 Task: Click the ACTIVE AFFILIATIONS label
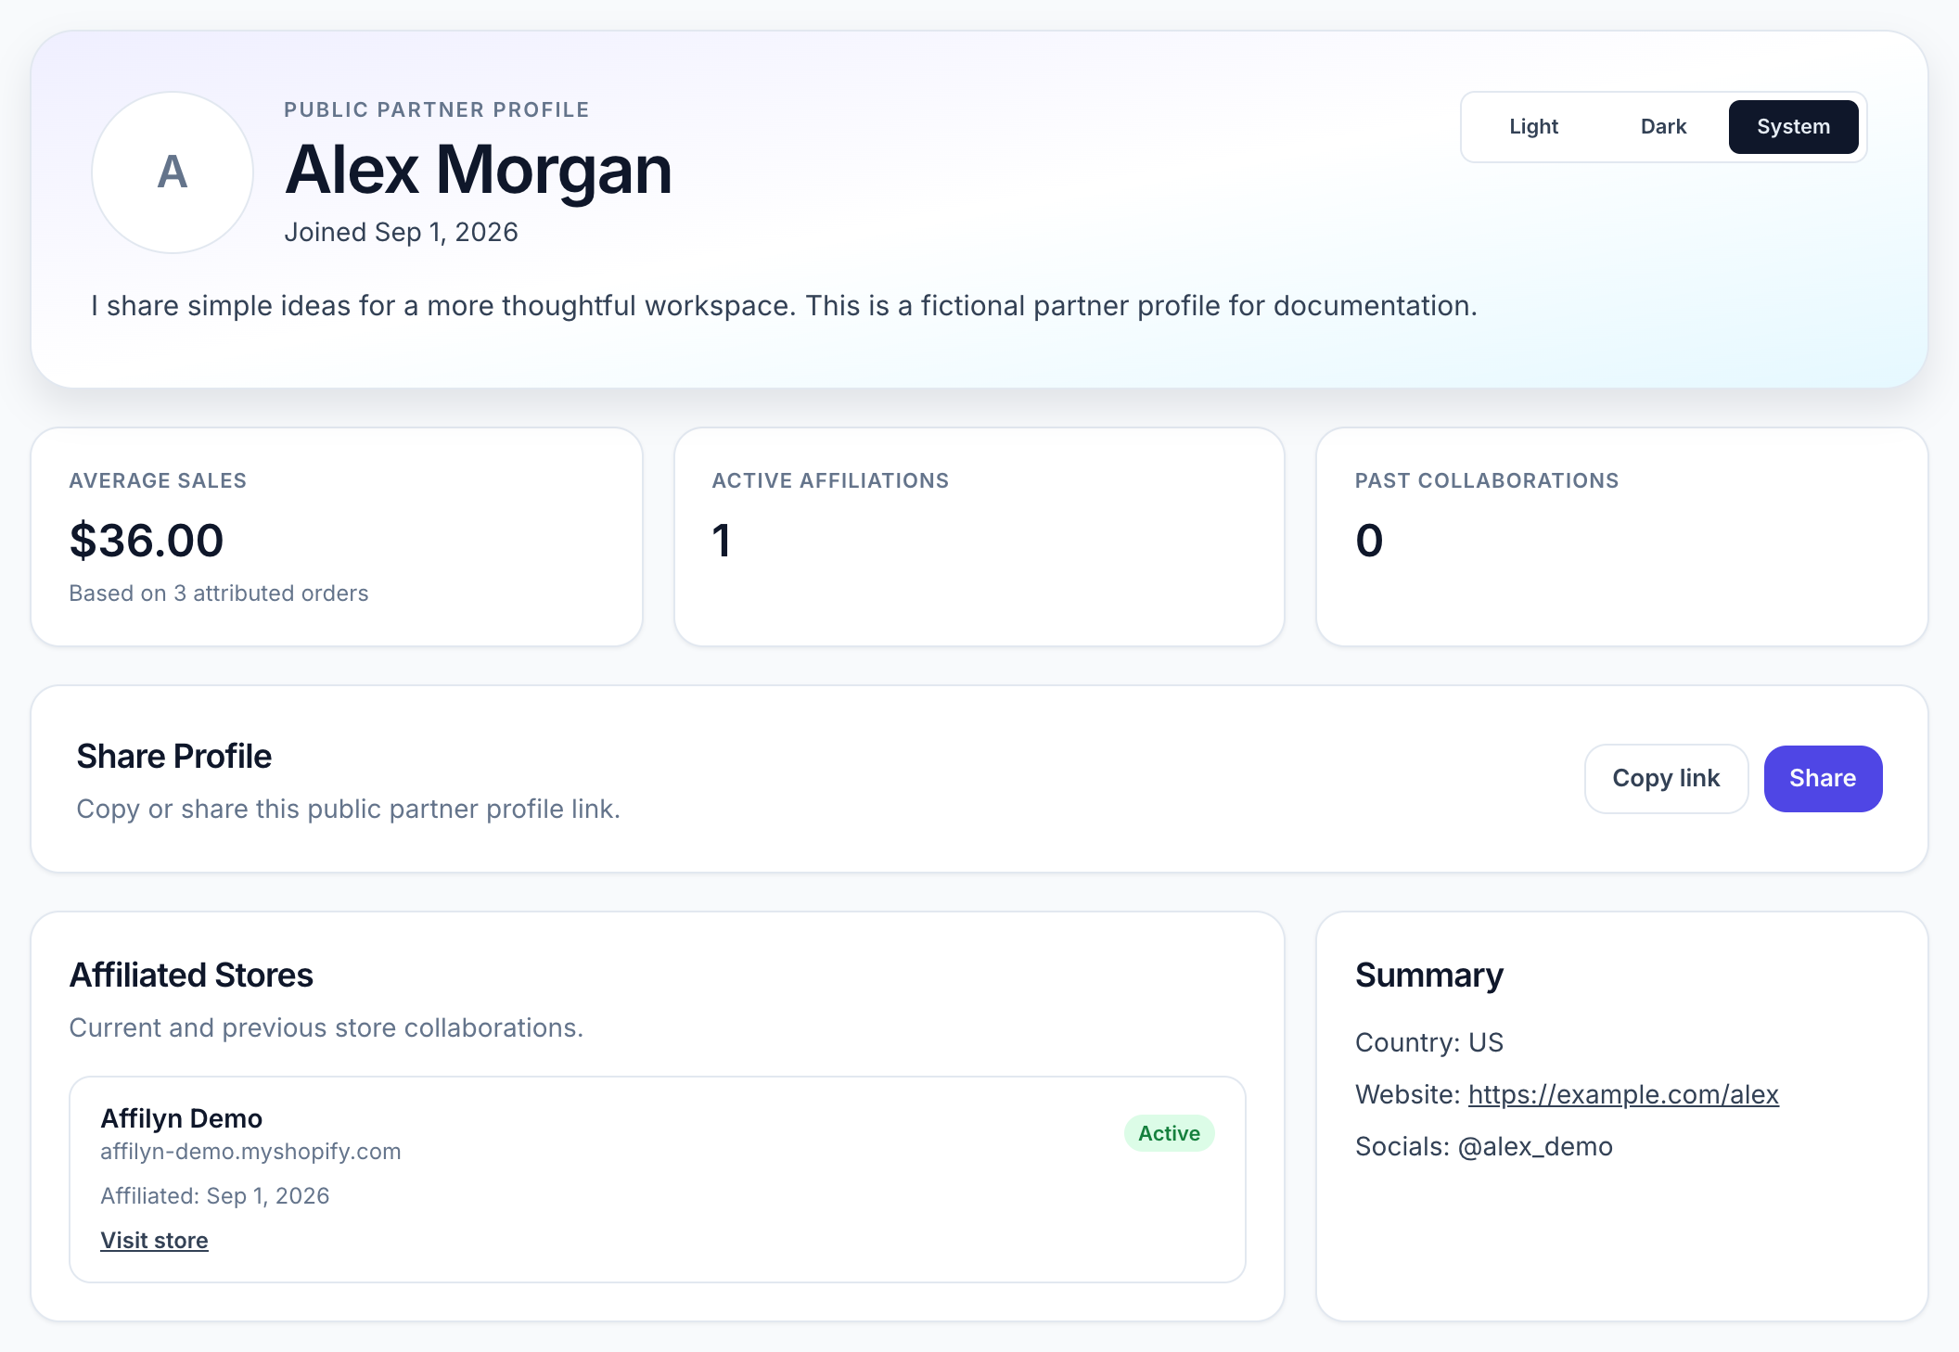coord(830,481)
